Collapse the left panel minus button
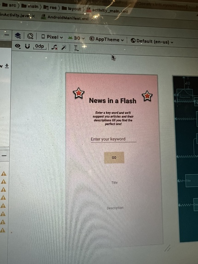 tap(4, 156)
